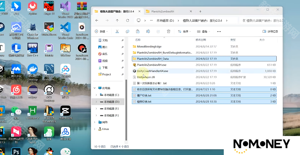Open 排序 (Sort) dropdown in toolbar
This screenshot has height=155, width=300.
[184, 32]
